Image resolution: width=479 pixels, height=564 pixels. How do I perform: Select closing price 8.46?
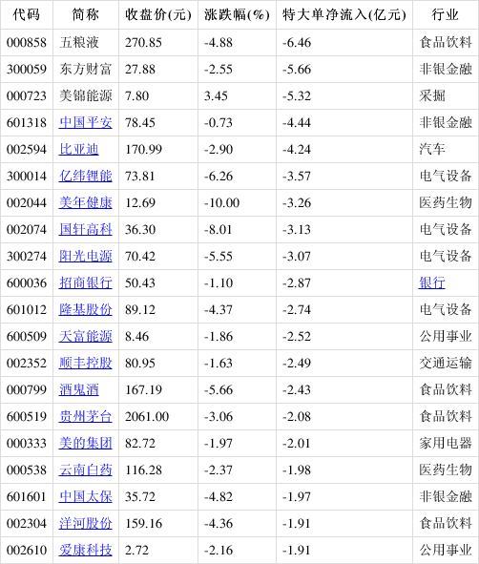[136, 336]
